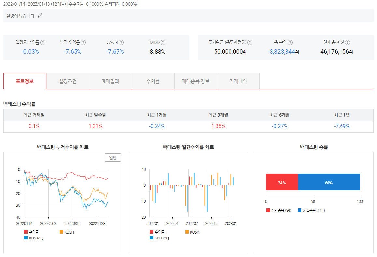Toggle 수익률 legend in monthly return chart

(x=157, y=232)
